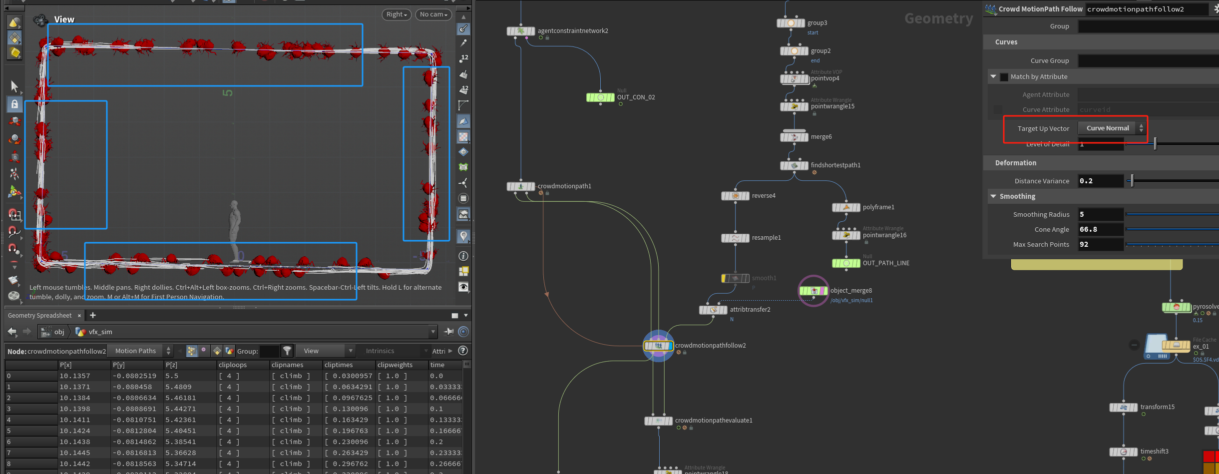Click the /obj/vfx_sim/null1 path link
1219x474 pixels.
click(x=851, y=300)
